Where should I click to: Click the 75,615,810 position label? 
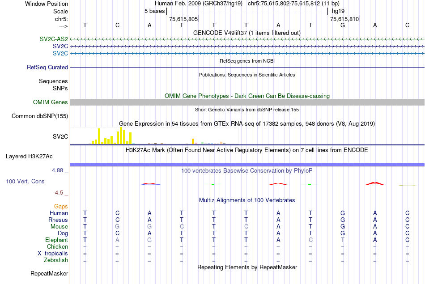coord(344,19)
